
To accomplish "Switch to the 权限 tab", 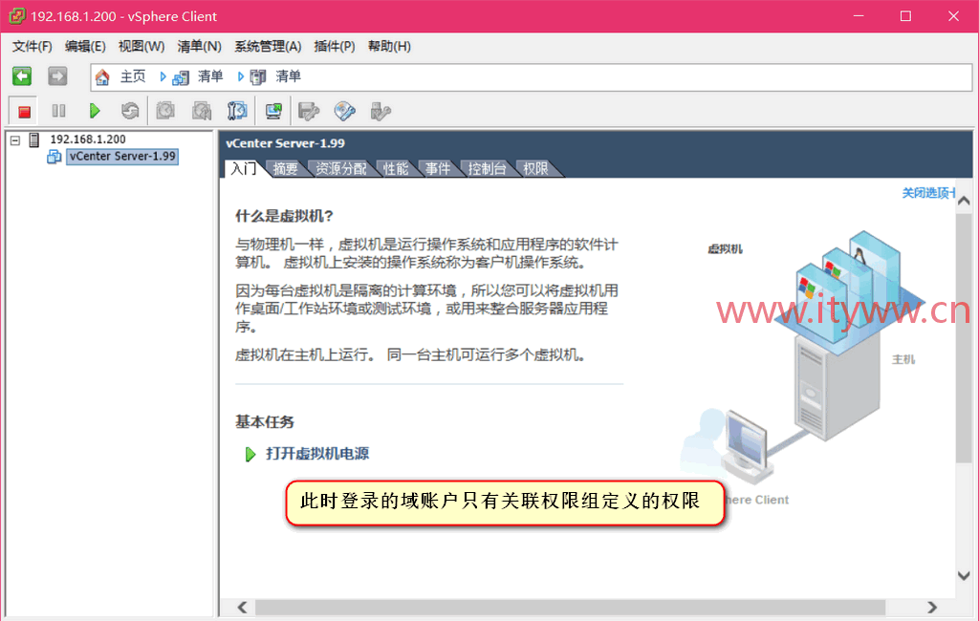I will pyautogui.click(x=535, y=168).
